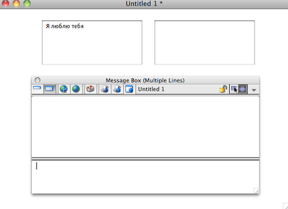Viewport: 288px width, 209px height.
Task: Expand the Message Box dropdown arrow
Action: tap(254, 90)
